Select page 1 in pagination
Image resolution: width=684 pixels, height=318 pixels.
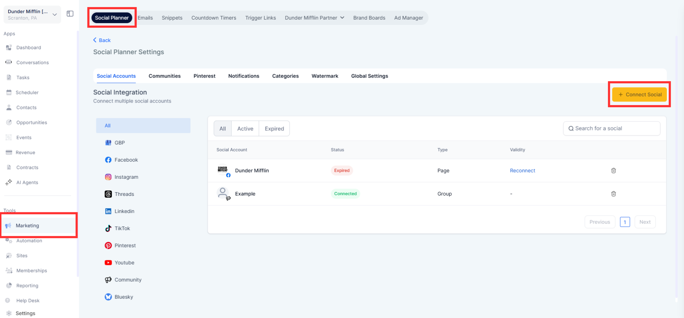click(625, 222)
